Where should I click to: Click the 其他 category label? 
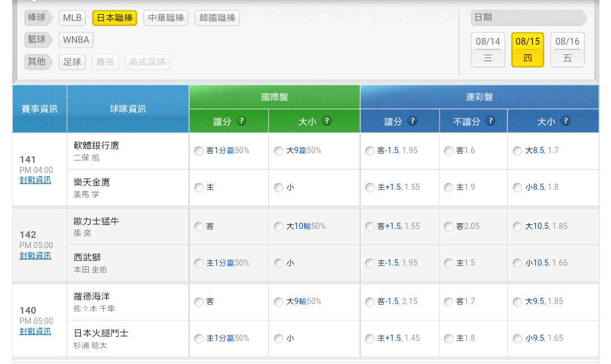pyautogui.click(x=38, y=62)
